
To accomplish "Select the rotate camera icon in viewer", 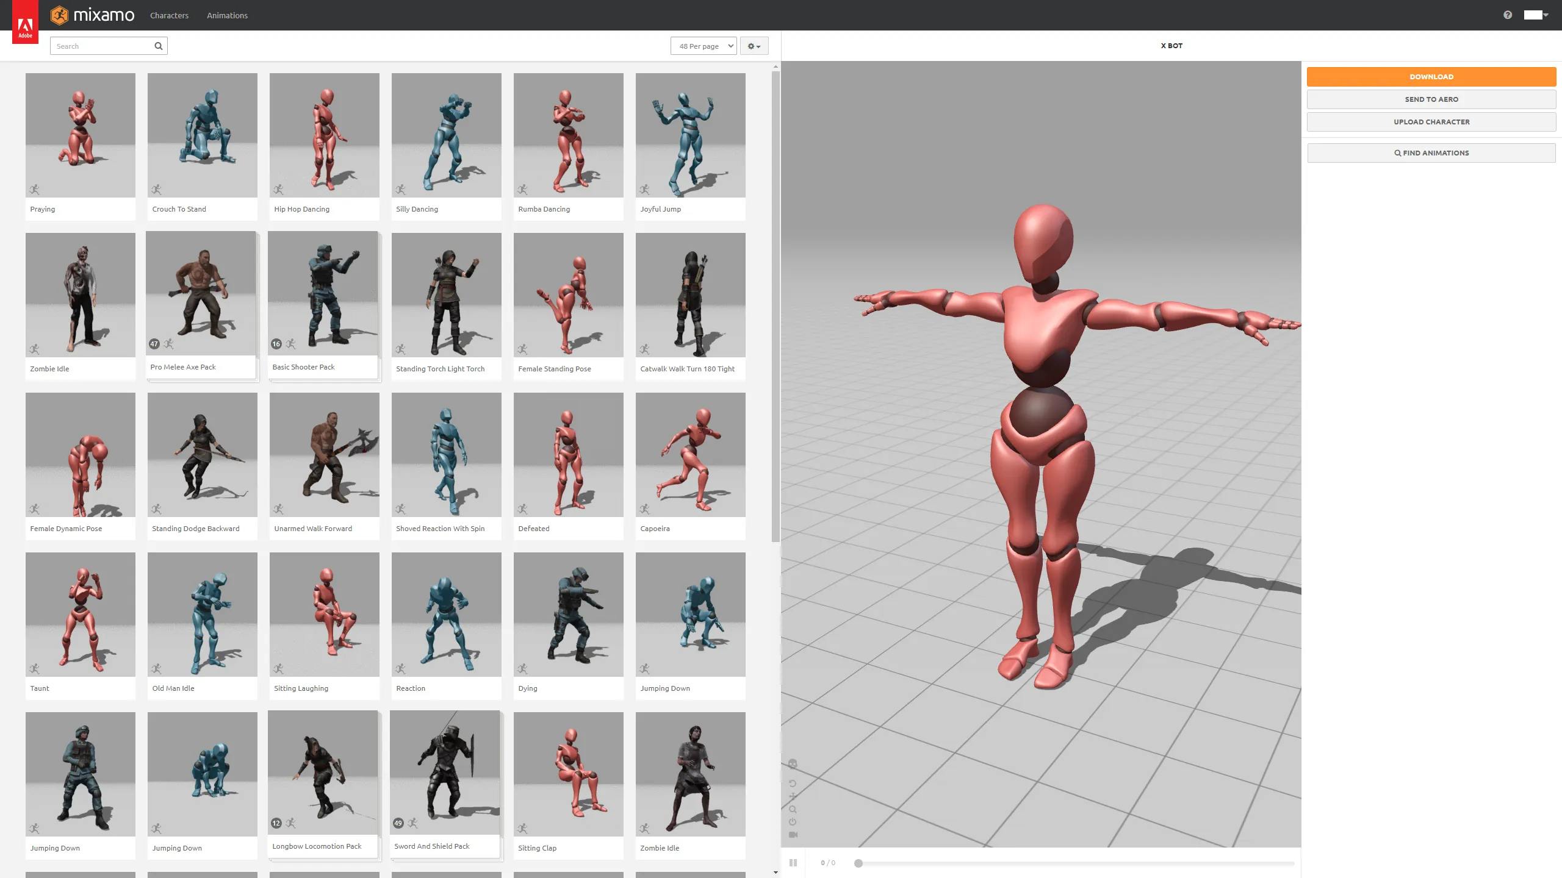I will click(x=793, y=783).
